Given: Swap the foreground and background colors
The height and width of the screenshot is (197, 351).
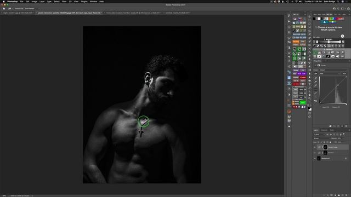Looking at the screenshot, I should tap(311, 106).
